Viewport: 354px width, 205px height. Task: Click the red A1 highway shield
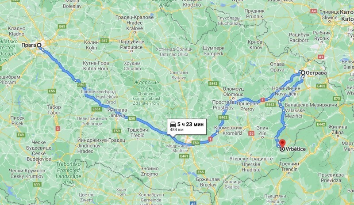321,57
